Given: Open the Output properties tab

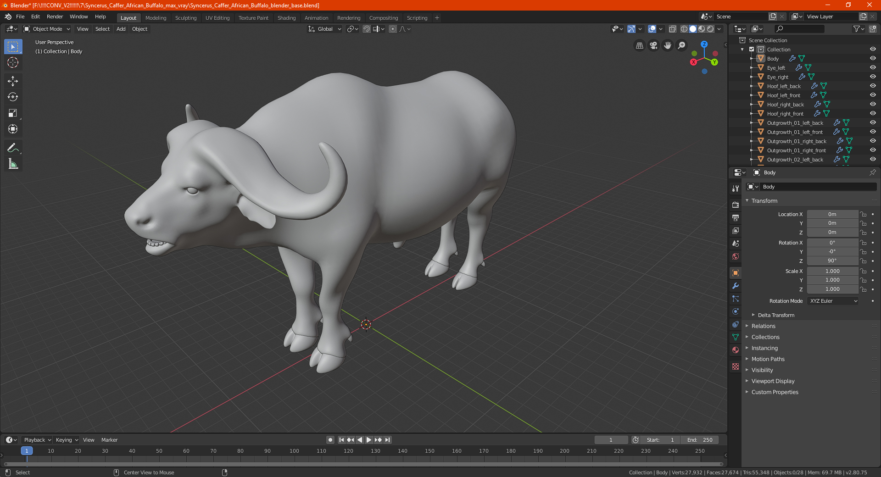Looking at the screenshot, I should pyautogui.click(x=736, y=217).
